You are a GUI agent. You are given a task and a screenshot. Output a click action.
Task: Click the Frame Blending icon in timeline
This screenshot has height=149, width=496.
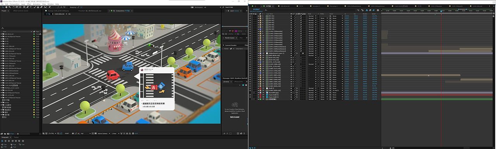tap(370, 10)
